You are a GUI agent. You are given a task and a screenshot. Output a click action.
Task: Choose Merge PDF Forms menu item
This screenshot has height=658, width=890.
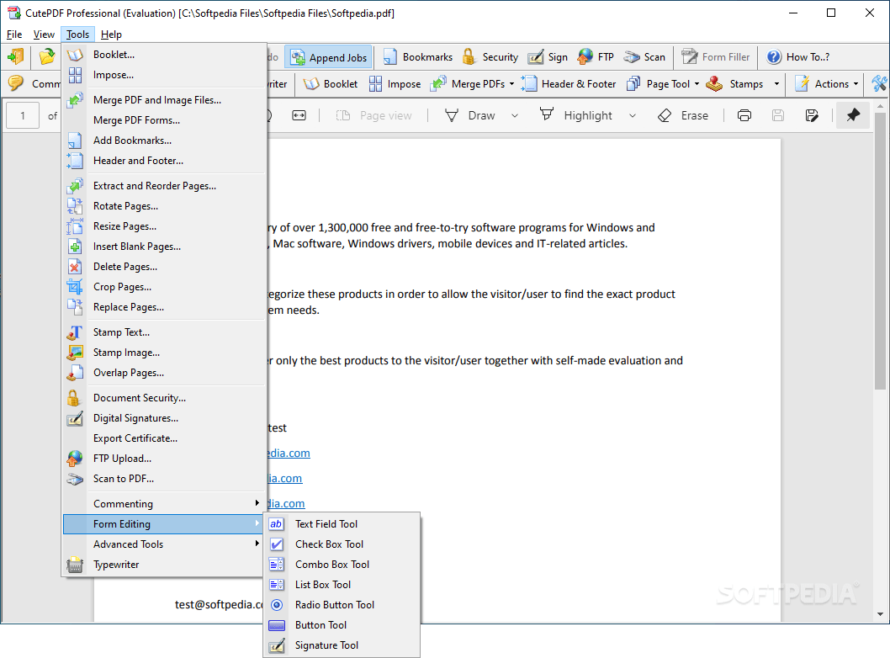163,120
